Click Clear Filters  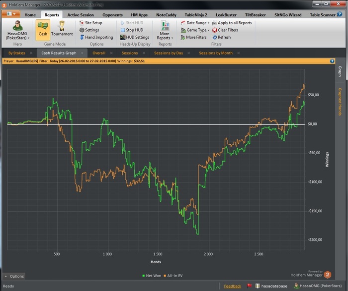click(x=225, y=30)
